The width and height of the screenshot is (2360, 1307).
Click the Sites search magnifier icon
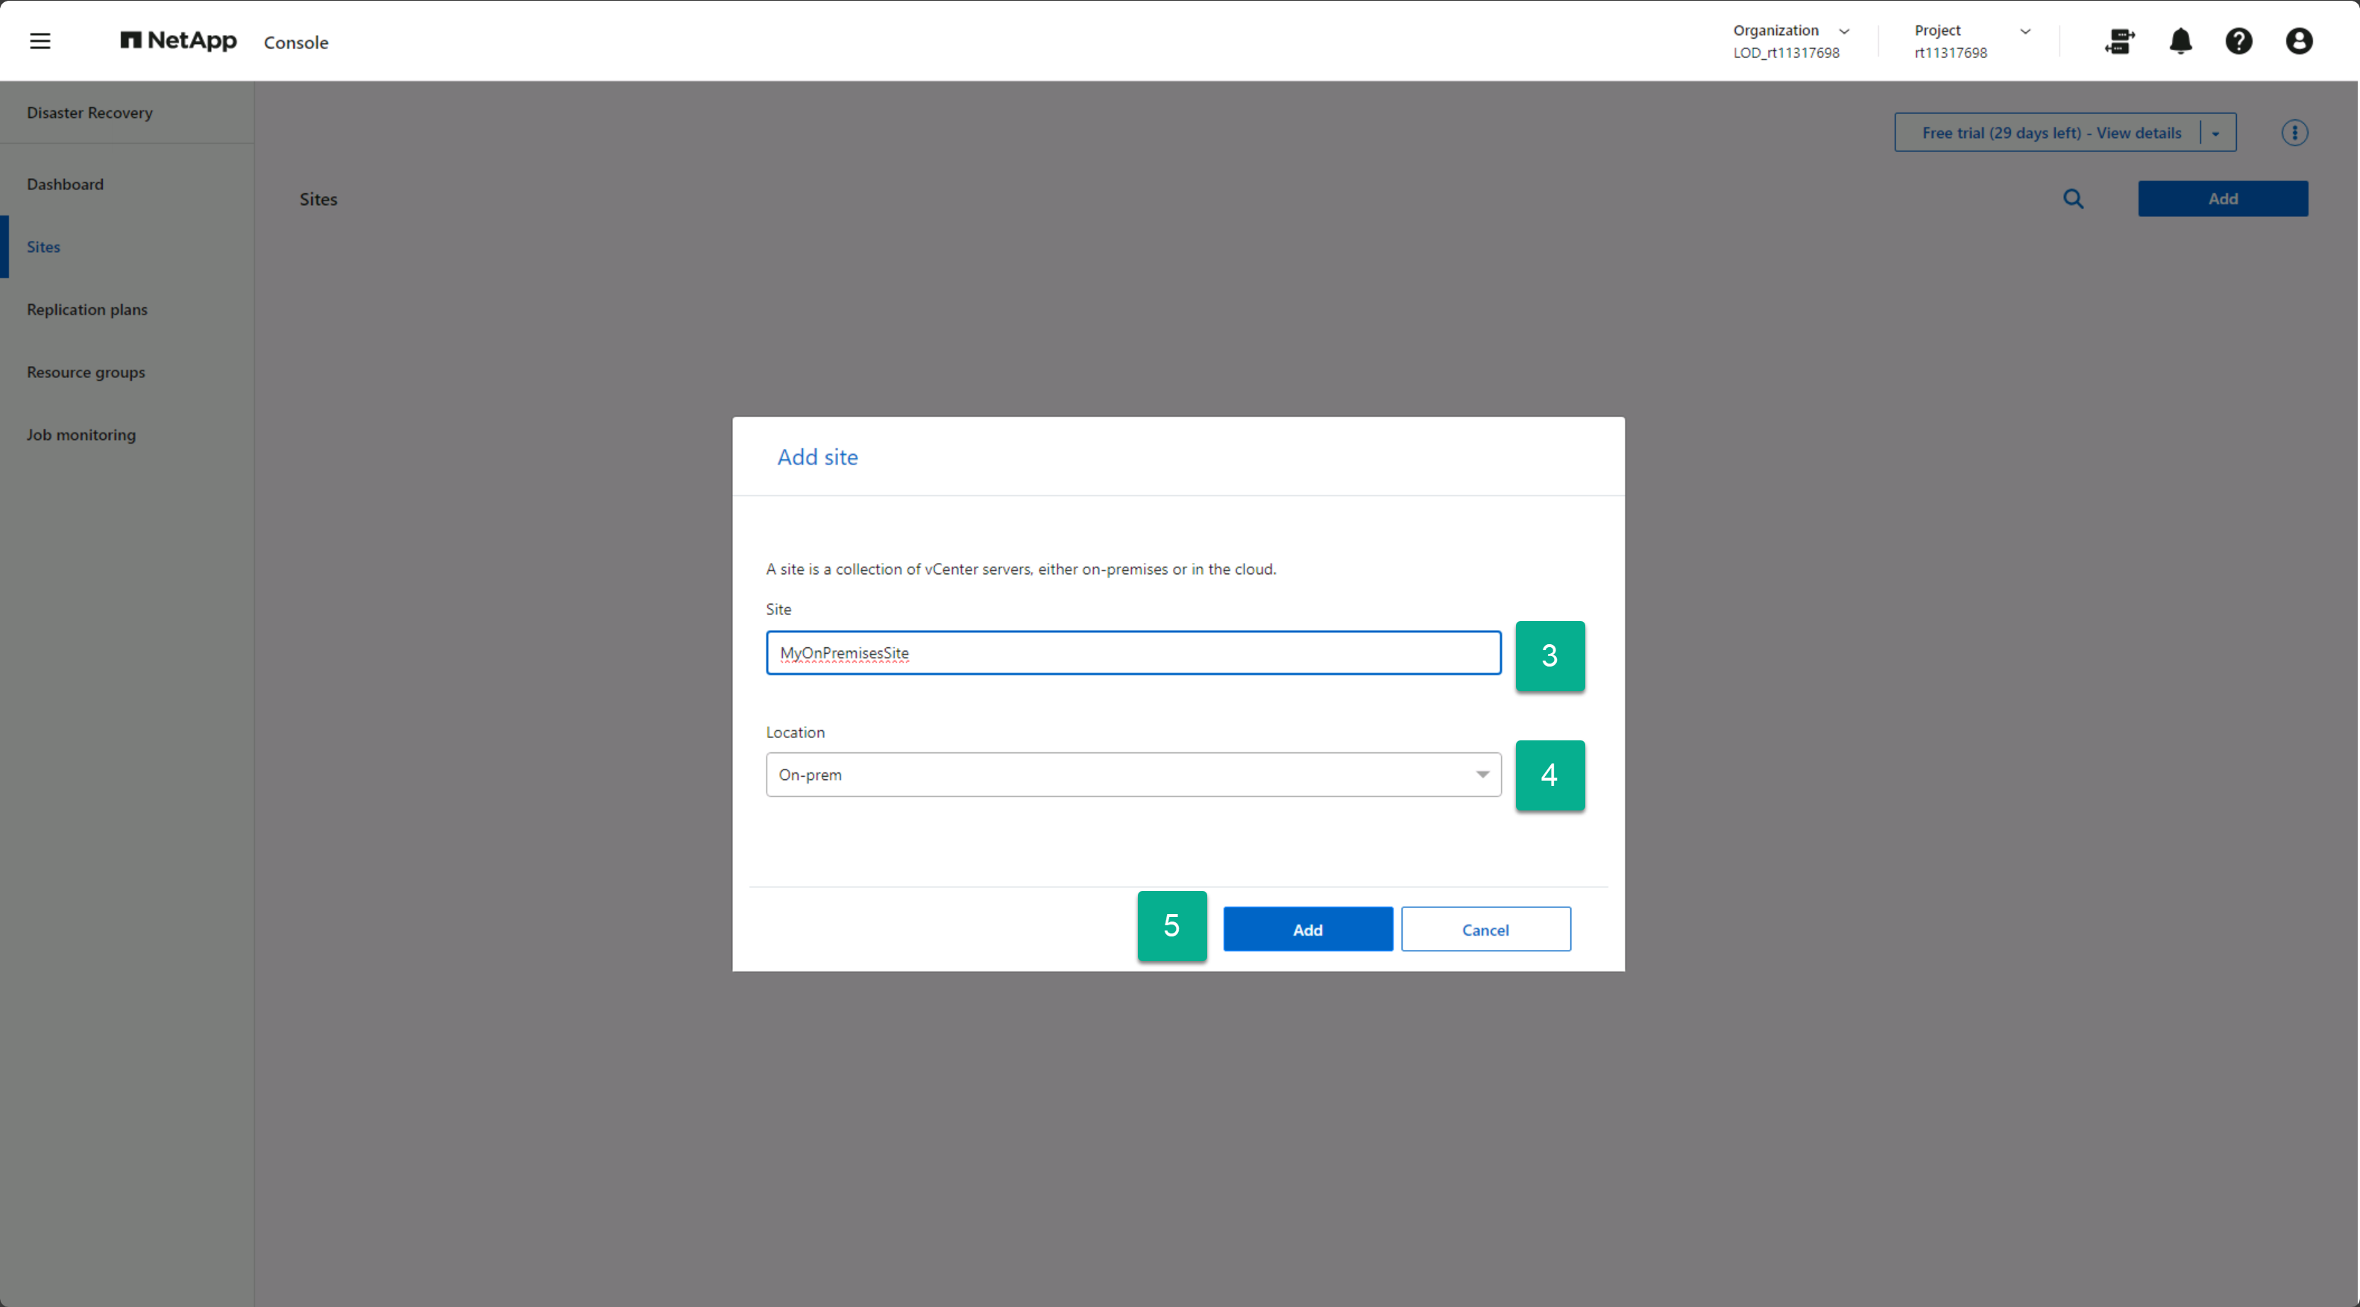pyautogui.click(x=2073, y=199)
